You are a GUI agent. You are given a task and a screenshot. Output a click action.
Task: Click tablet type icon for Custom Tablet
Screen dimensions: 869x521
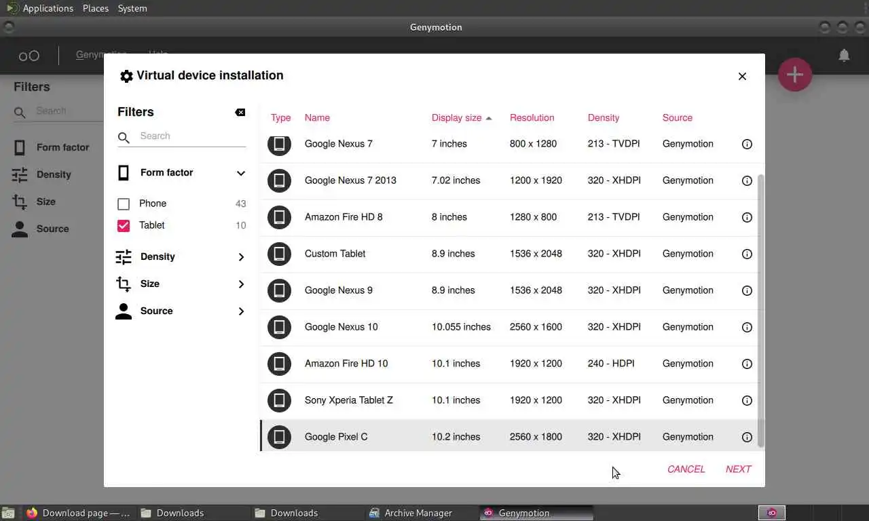[x=279, y=254]
